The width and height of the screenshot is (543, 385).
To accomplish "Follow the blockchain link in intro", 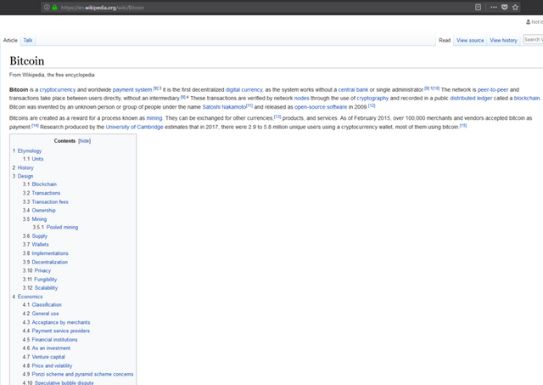I will pos(527,98).
